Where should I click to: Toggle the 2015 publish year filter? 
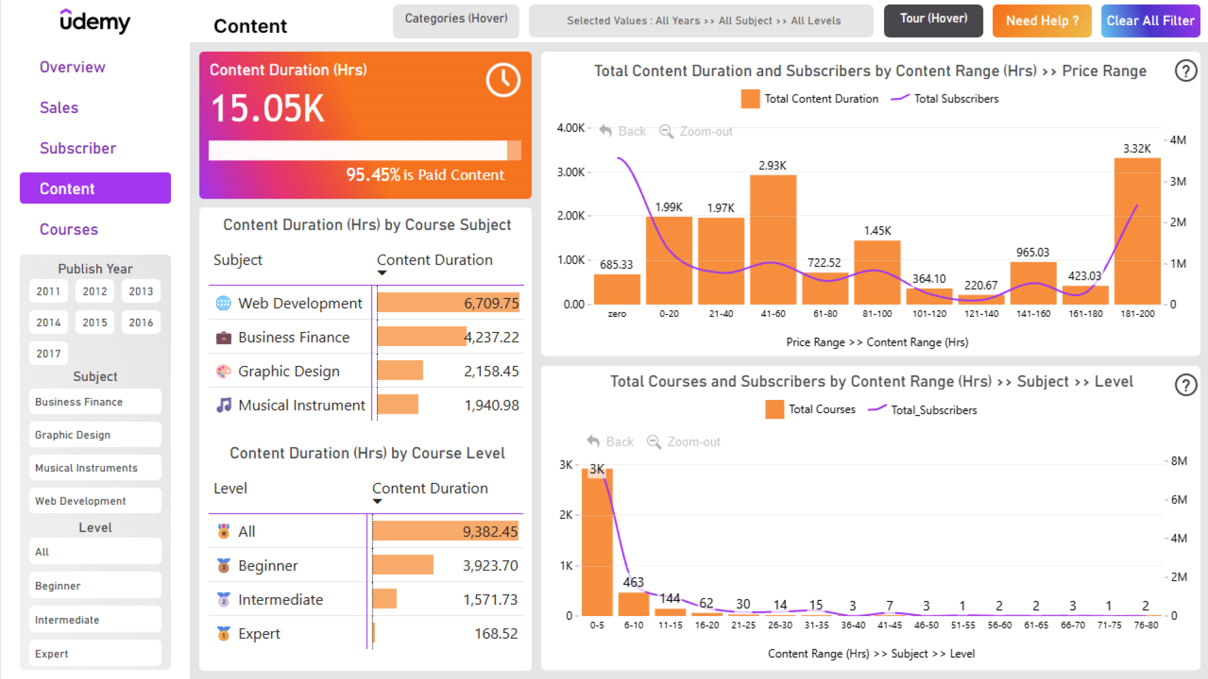click(95, 323)
